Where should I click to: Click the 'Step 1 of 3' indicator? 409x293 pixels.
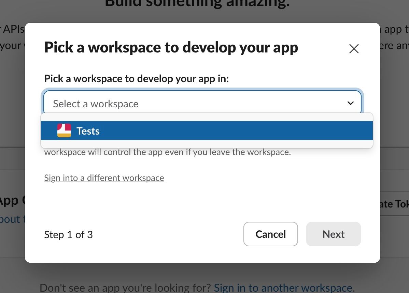click(x=69, y=234)
